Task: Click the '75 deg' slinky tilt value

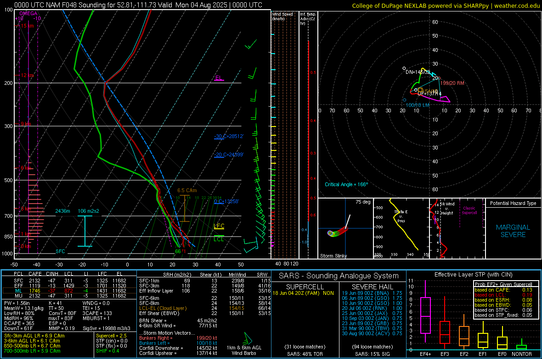Action: coord(363,202)
